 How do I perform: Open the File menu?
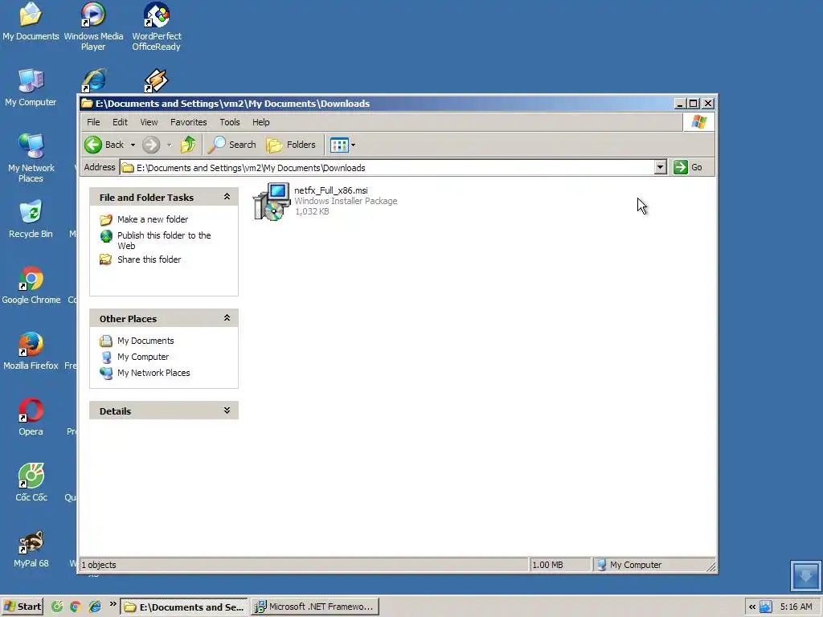point(93,122)
